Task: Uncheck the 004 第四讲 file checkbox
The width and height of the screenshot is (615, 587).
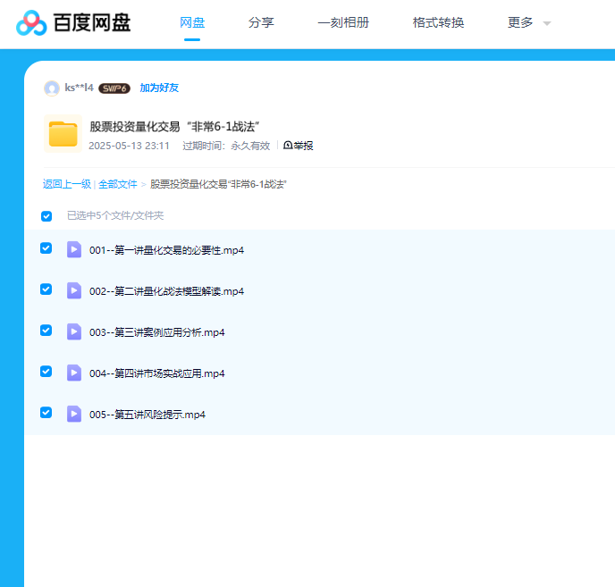Action: (46, 372)
